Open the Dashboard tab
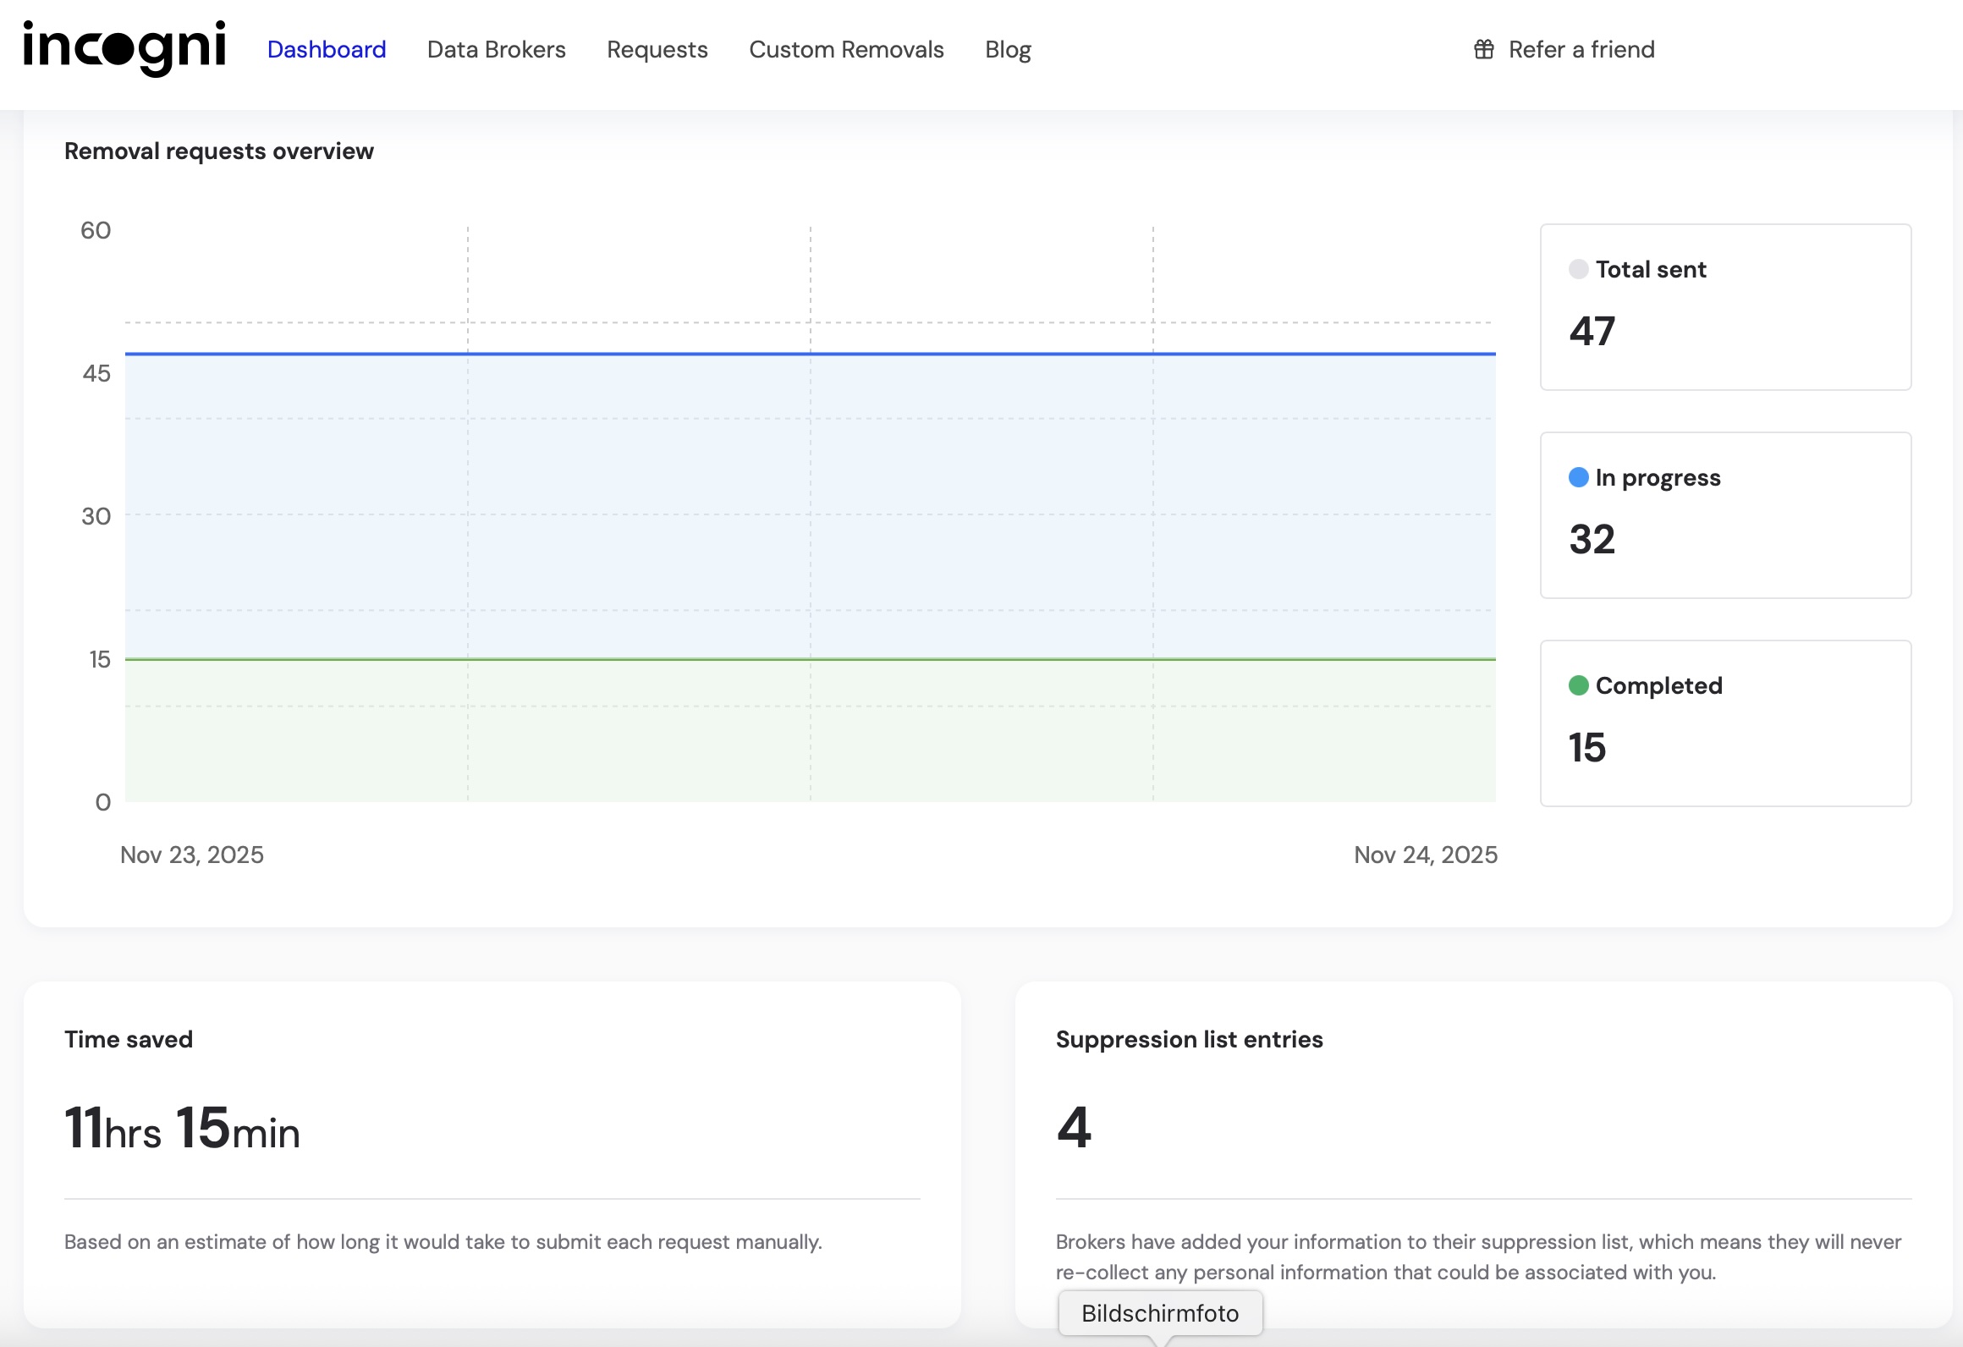 [327, 49]
